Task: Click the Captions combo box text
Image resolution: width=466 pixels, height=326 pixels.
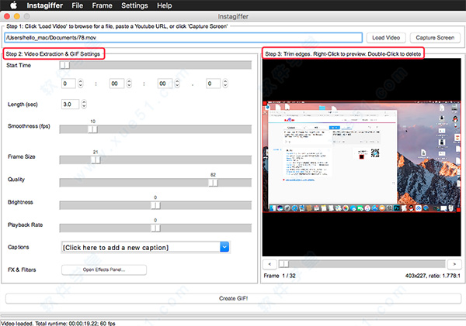Action: click(x=141, y=248)
